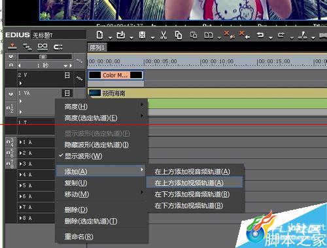
Task: Select the Color Matte clip on the timeline
Action: pyautogui.click(x=116, y=75)
